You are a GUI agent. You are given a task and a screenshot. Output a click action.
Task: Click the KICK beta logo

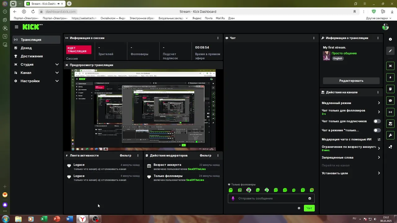click(x=32, y=27)
